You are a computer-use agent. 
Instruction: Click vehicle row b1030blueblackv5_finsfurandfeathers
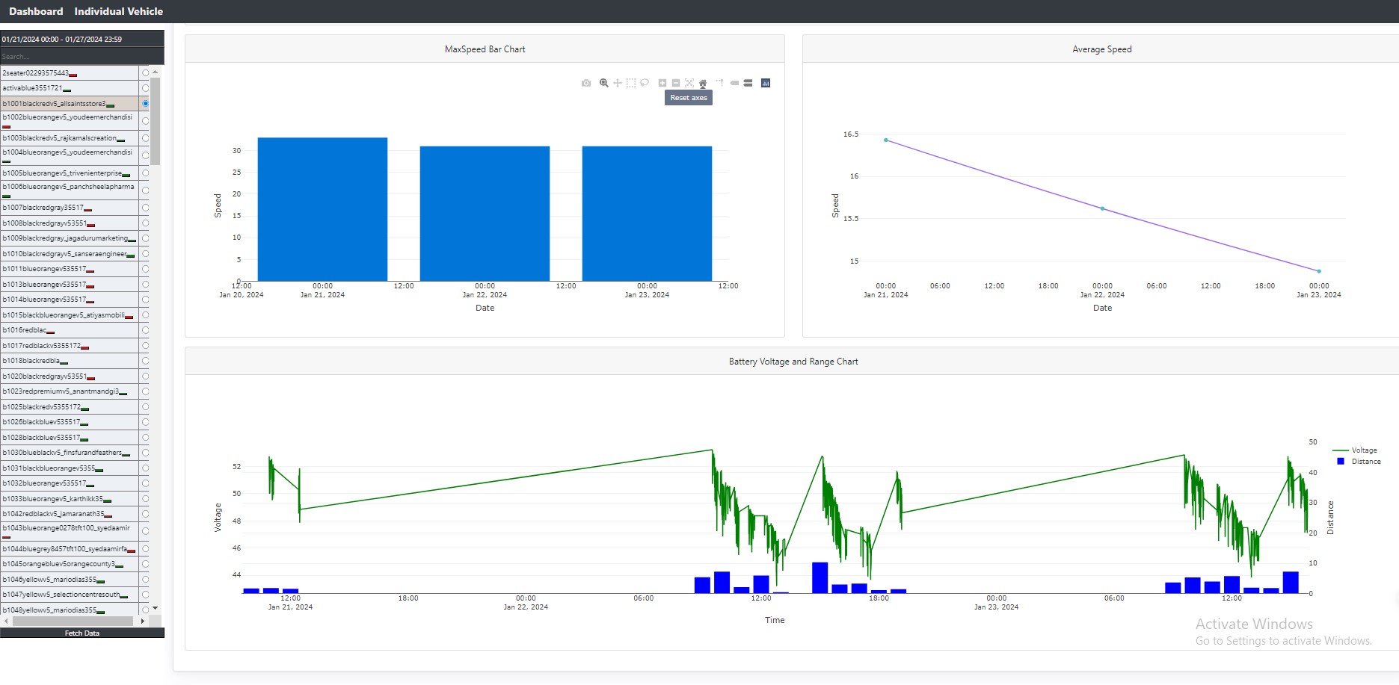pyautogui.click(x=70, y=453)
